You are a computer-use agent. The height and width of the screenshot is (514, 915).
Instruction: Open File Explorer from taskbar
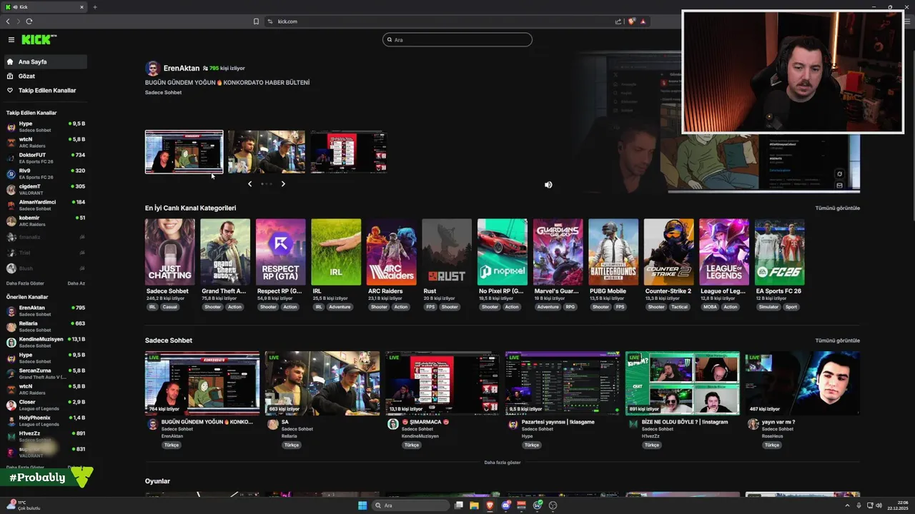474,505
